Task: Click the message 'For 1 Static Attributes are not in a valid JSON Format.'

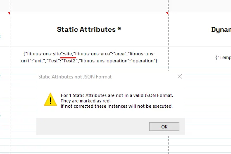Action: 117,95
